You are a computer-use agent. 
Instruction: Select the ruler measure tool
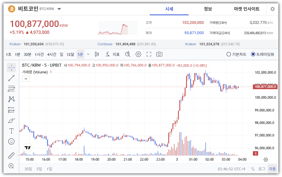coord(11,156)
